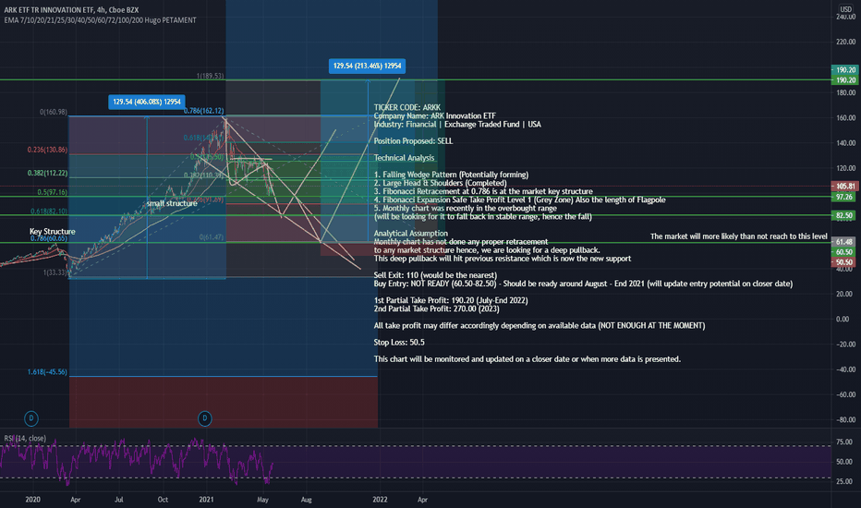861x508 pixels.
Task: Select the small structure text annotation
Action: pos(172,203)
